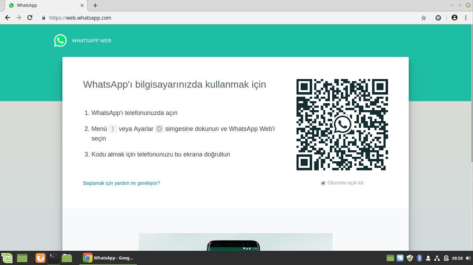Click the address bar URL web.whatsapp.com
This screenshot has width=473, height=265.
coord(80,18)
